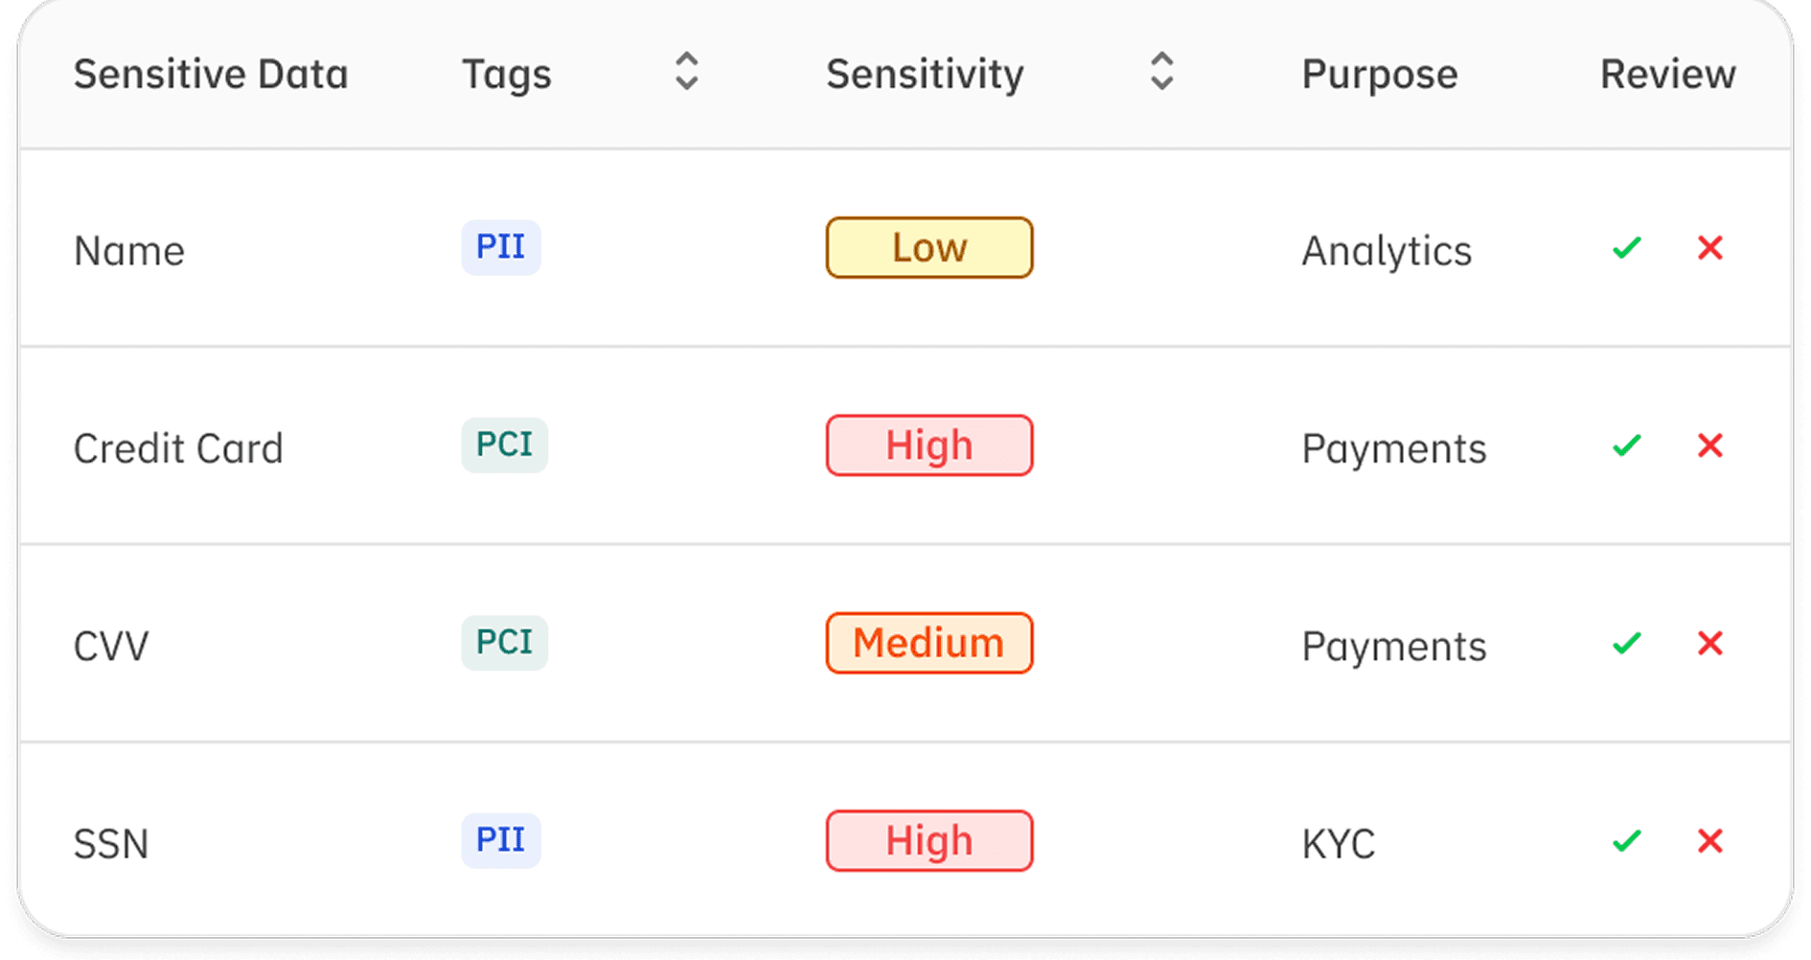Image resolution: width=1811 pixels, height=960 pixels.
Task: Sort by the Tags column arrows
Action: [x=686, y=72]
